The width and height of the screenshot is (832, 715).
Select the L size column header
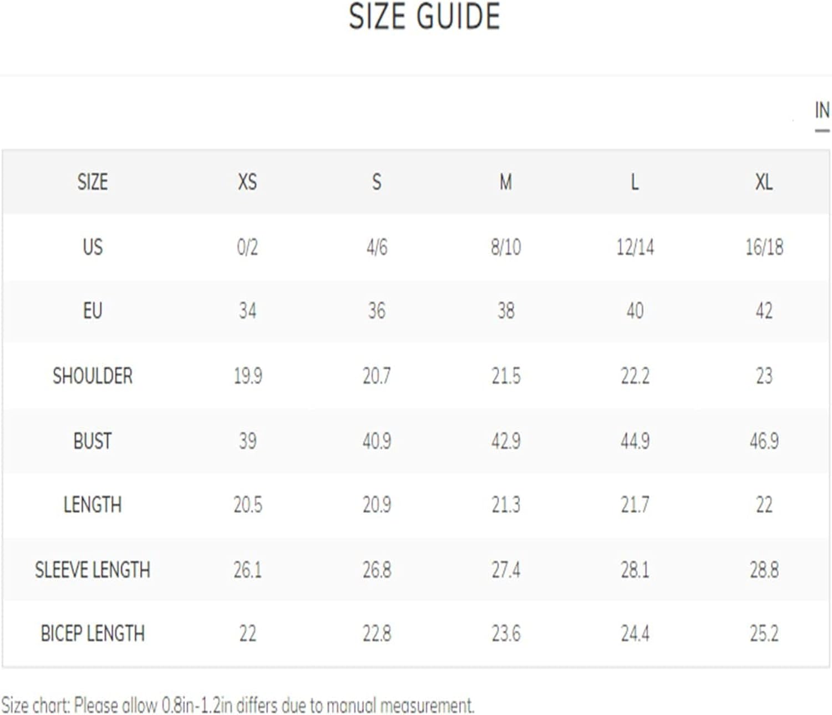coord(635,182)
